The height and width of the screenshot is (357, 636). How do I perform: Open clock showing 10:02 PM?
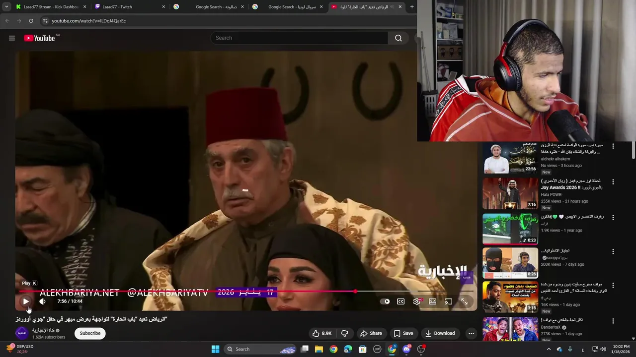pos(621,349)
